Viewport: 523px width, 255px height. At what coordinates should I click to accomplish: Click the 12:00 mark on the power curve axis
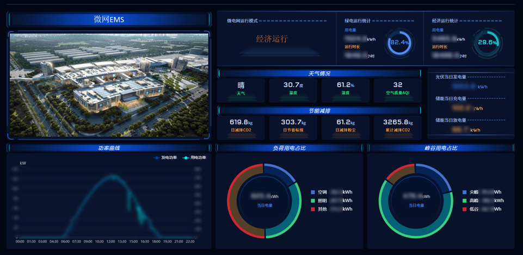pyautogui.click(x=110, y=241)
